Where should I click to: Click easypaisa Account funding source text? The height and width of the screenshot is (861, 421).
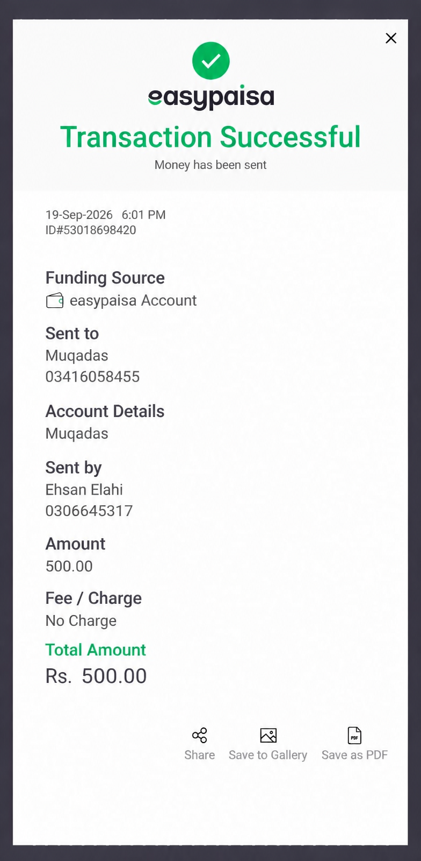click(133, 300)
